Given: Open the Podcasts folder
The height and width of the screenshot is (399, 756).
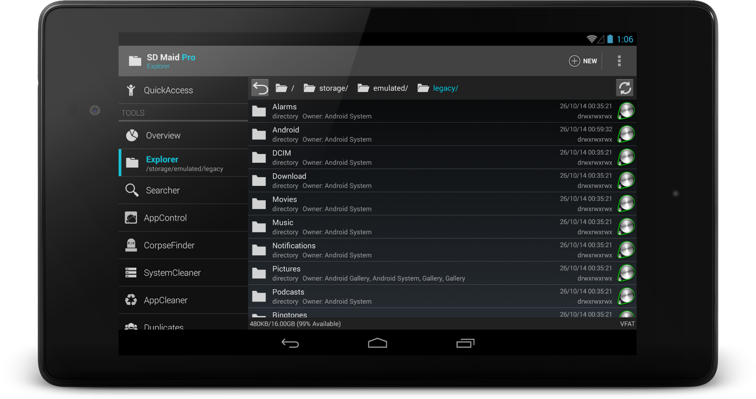Looking at the screenshot, I should 442,296.
